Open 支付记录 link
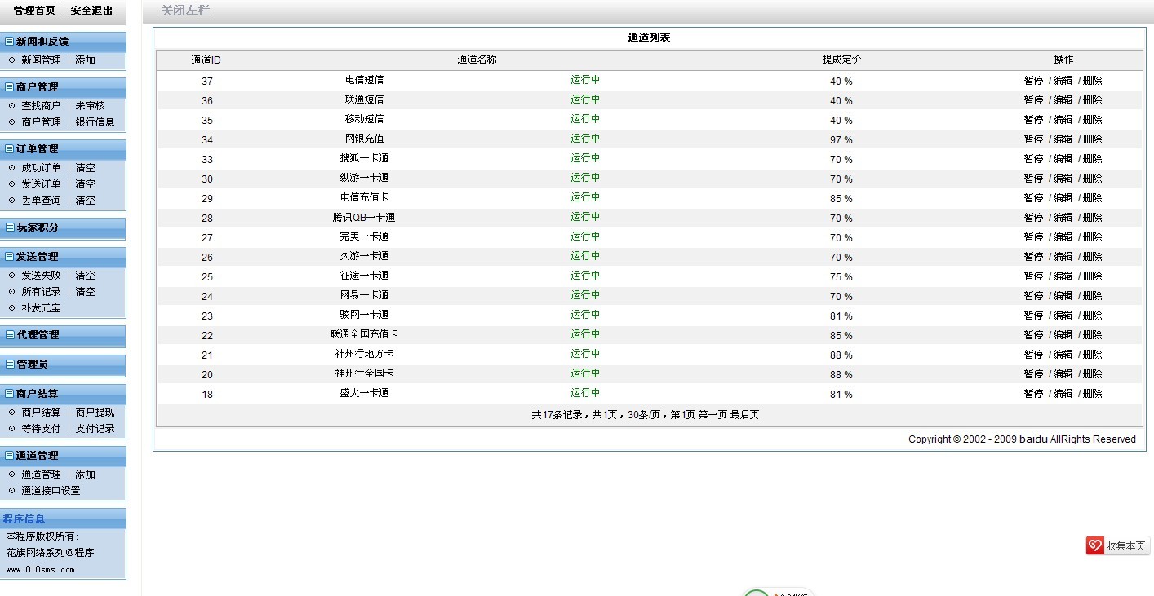 point(95,429)
